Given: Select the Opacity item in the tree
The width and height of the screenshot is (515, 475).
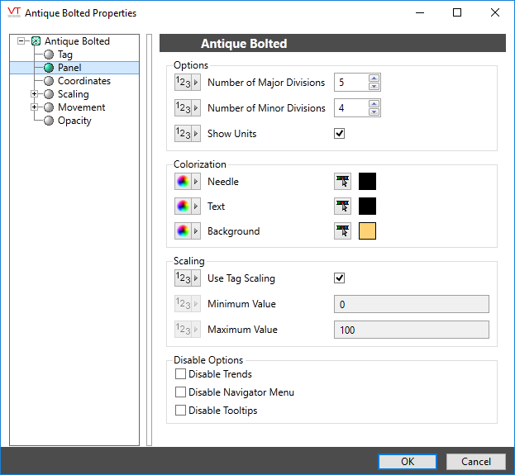Looking at the screenshot, I should click(74, 121).
